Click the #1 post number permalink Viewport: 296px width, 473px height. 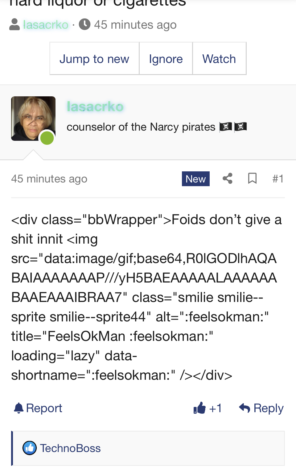278,178
